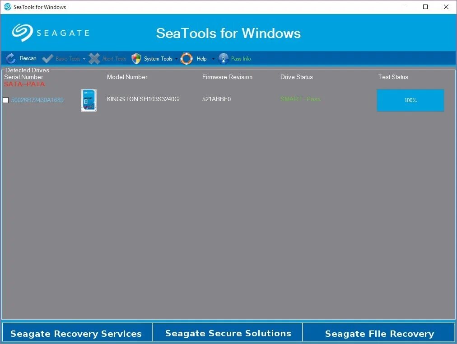The image size is (457, 344).
Task: Expand the System Tools dropdown arrow
Action: 176,59
